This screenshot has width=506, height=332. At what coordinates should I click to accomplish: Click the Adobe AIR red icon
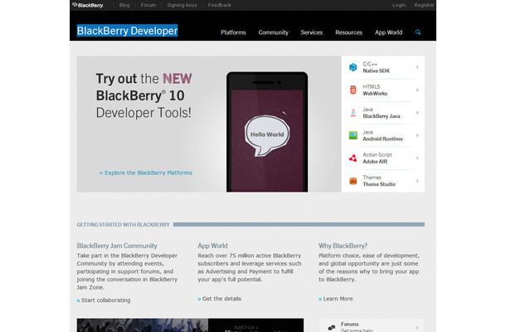(353, 159)
